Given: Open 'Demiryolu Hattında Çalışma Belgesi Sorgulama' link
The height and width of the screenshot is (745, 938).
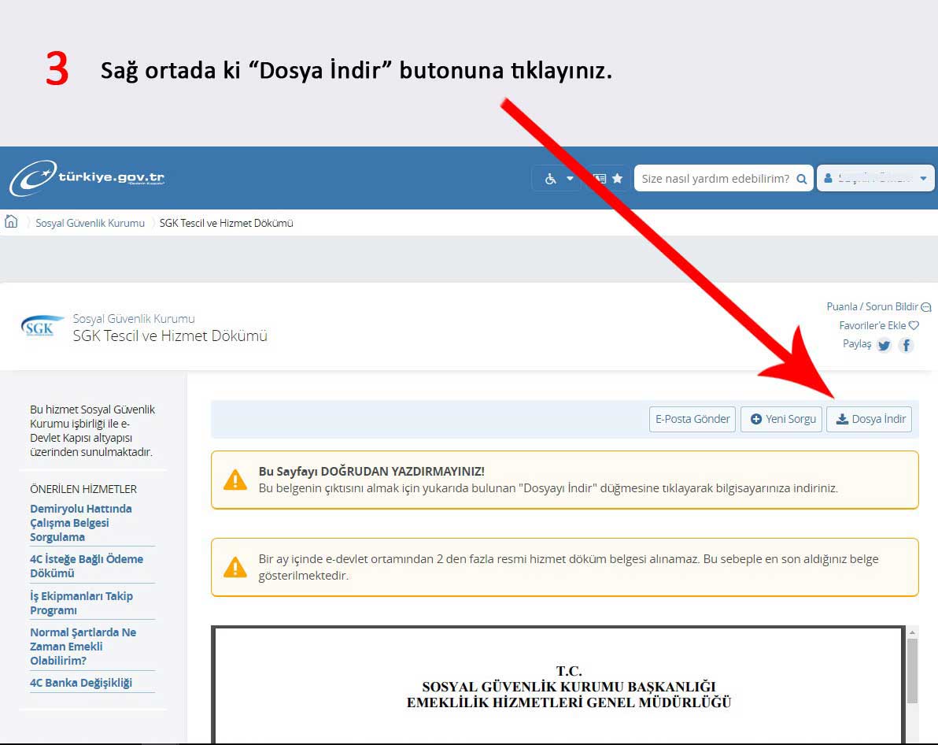Looking at the screenshot, I should tap(81, 523).
